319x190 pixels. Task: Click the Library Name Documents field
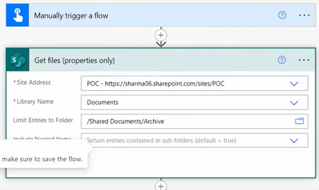click(x=194, y=103)
